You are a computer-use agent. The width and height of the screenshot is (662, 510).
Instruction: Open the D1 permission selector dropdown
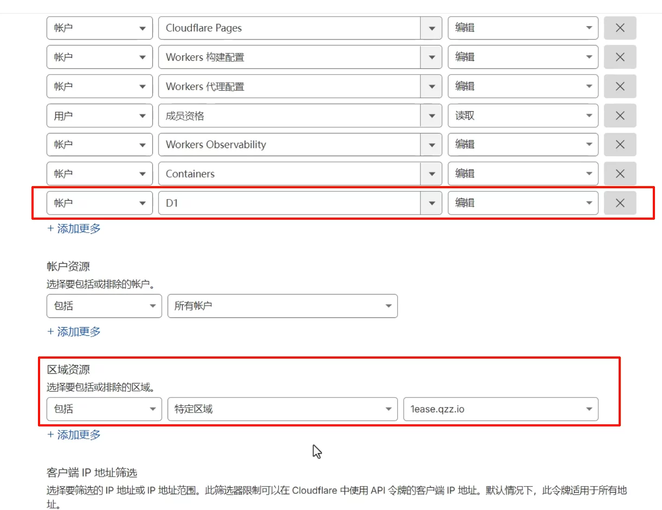tap(431, 202)
